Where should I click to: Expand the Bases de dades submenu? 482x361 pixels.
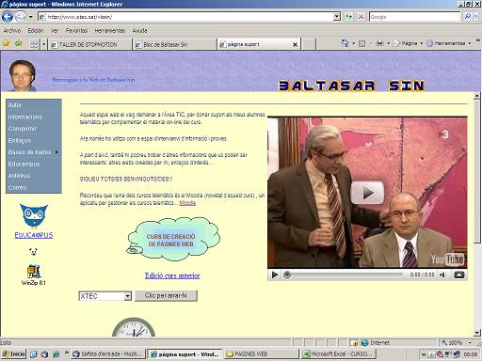(x=34, y=152)
